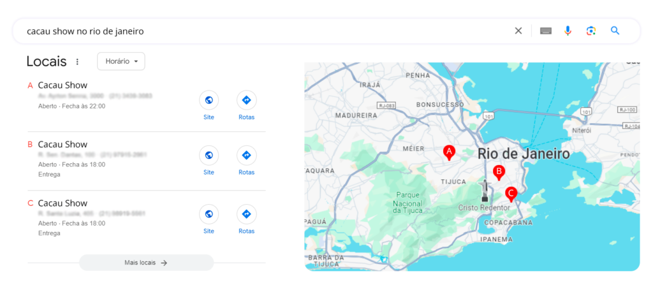Viewport: 653px width, 292px height.
Task: Clear the search query with the X icon
Action: click(x=518, y=31)
